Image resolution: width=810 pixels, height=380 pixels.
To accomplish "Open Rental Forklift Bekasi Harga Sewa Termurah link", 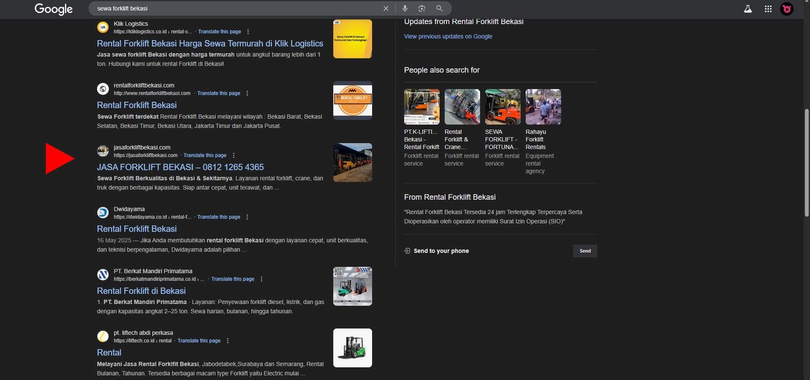I will (210, 44).
